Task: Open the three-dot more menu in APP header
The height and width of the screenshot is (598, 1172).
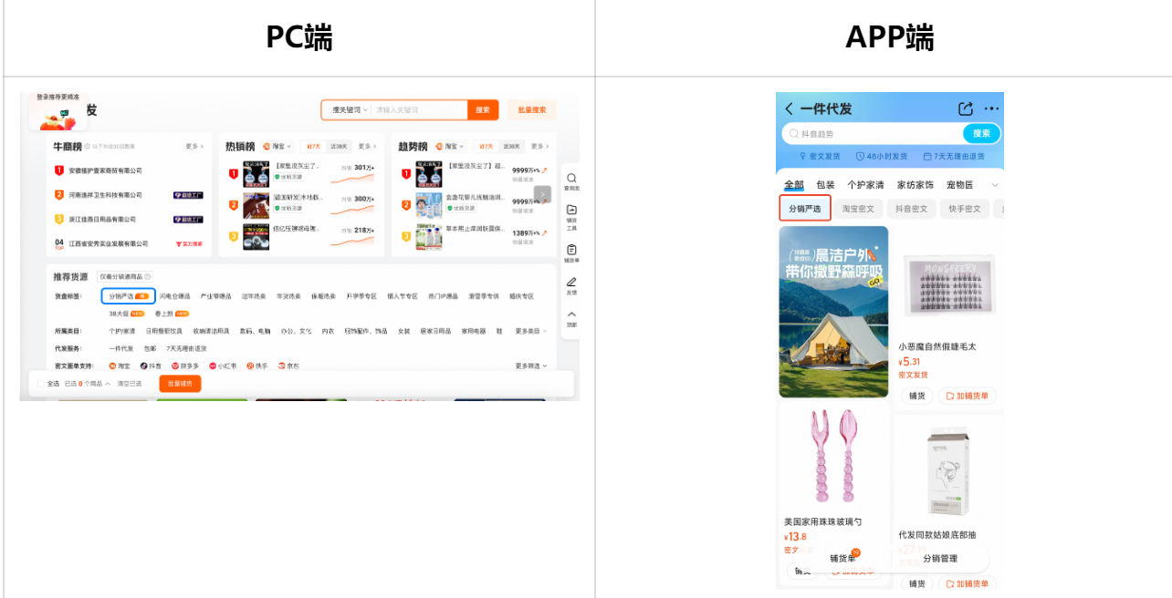Action: 992,109
